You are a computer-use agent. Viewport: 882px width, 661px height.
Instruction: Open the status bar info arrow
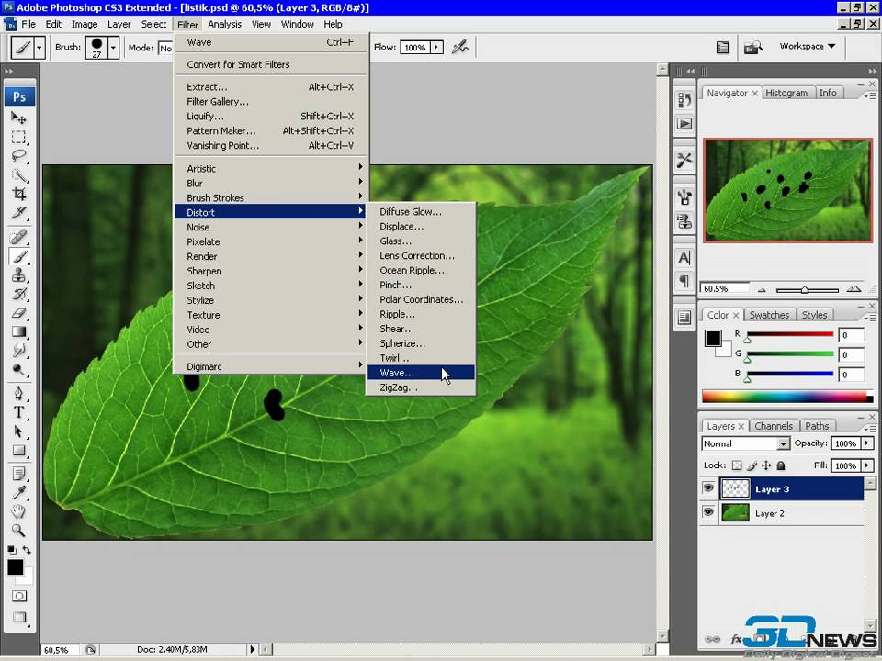point(253,649)
